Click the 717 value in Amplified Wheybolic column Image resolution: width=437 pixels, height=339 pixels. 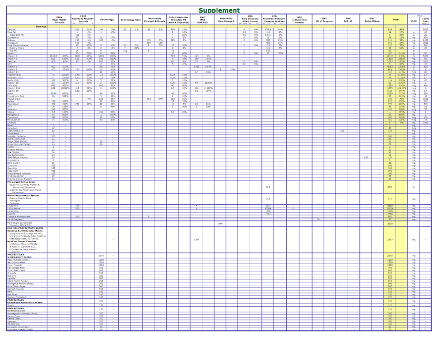pyautogui.click(x=268, y=199)
